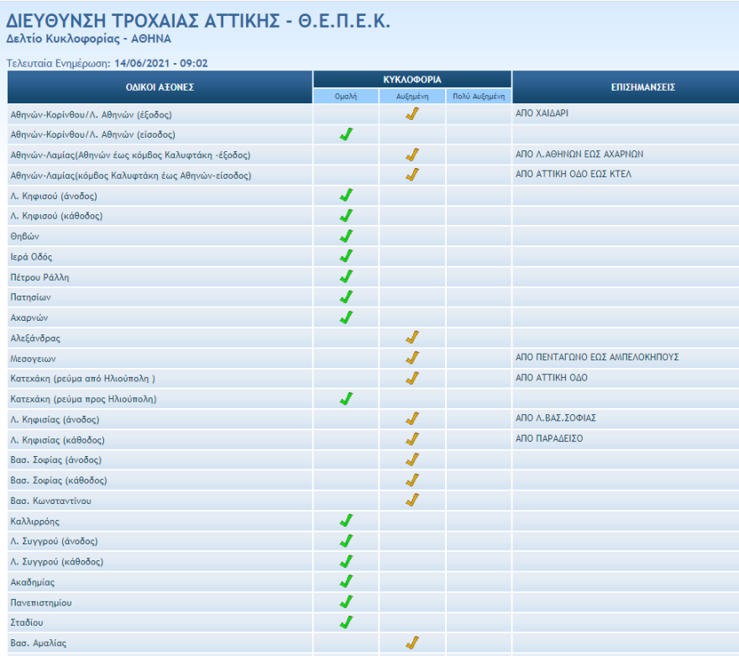739x656 pixels.
Task: Click the green checkmark for Ιερά Οδός
Action: click(x=346, y=256)
